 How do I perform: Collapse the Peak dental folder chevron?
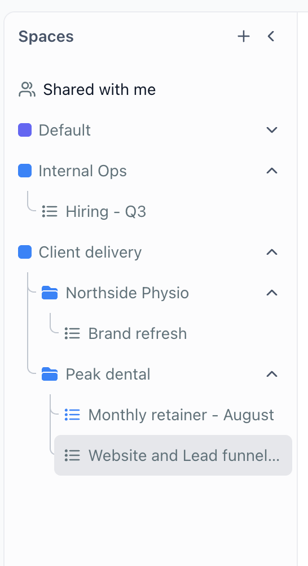pos(271,374)
